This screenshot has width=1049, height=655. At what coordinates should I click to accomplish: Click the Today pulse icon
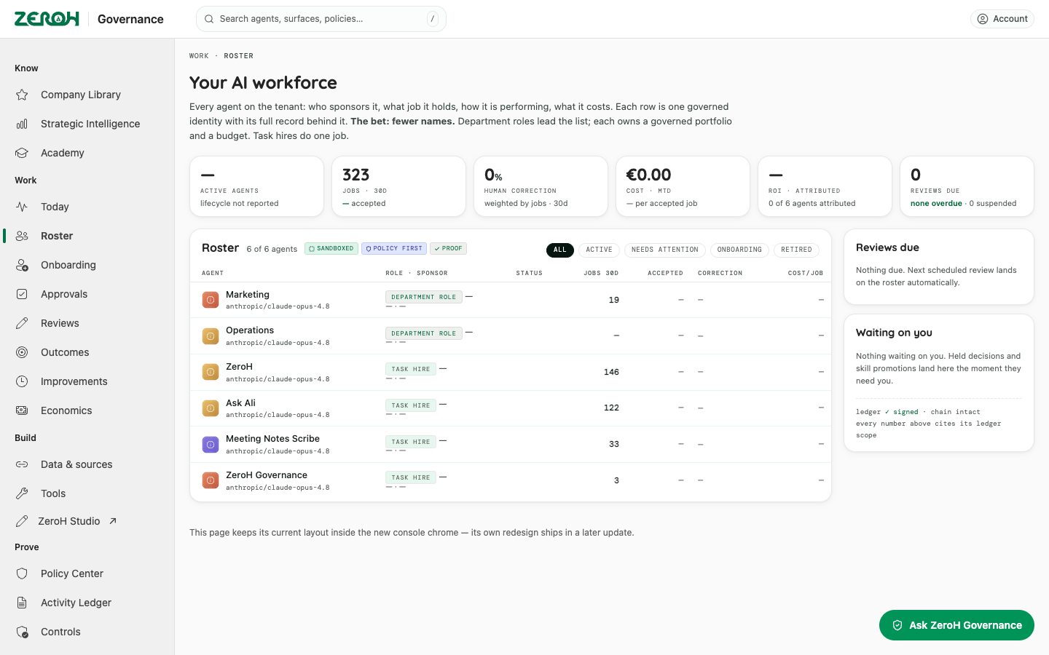(x=22, y=207)
